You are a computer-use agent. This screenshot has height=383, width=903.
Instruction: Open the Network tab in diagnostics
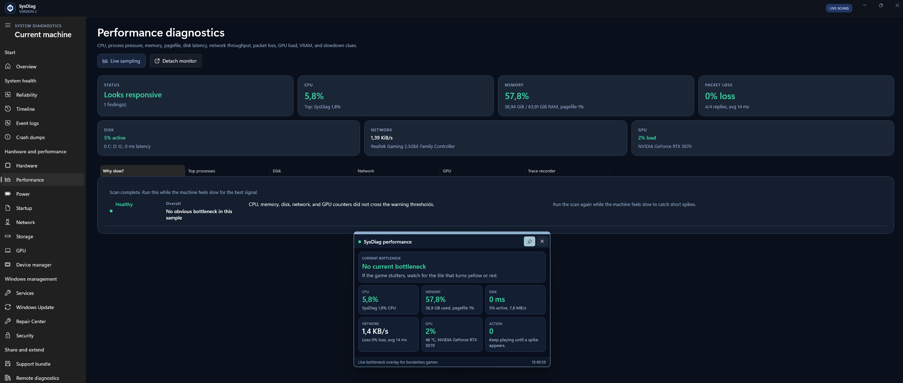point(397,171)
